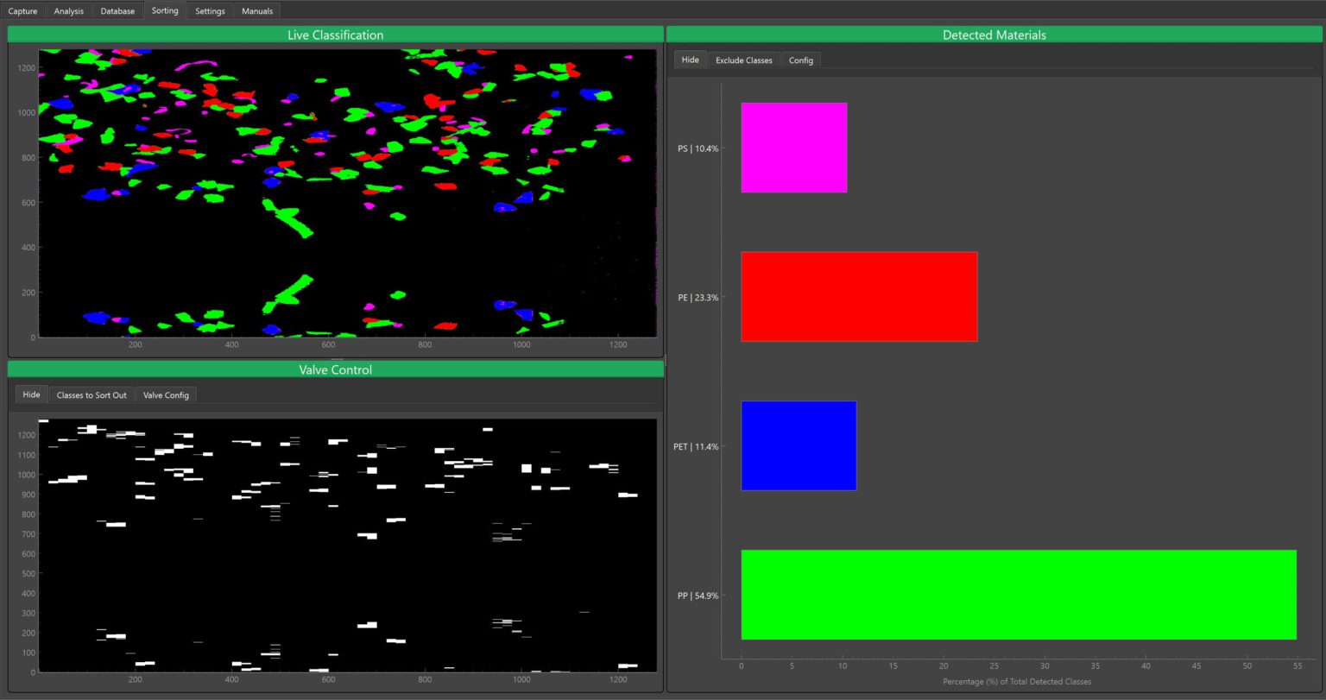Open the Valve Config settings
1326x700 pixels.
pyautogui.click(x=166, y=394)
